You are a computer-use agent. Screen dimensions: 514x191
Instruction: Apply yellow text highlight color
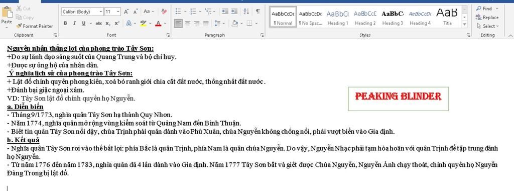click(143, 23)
